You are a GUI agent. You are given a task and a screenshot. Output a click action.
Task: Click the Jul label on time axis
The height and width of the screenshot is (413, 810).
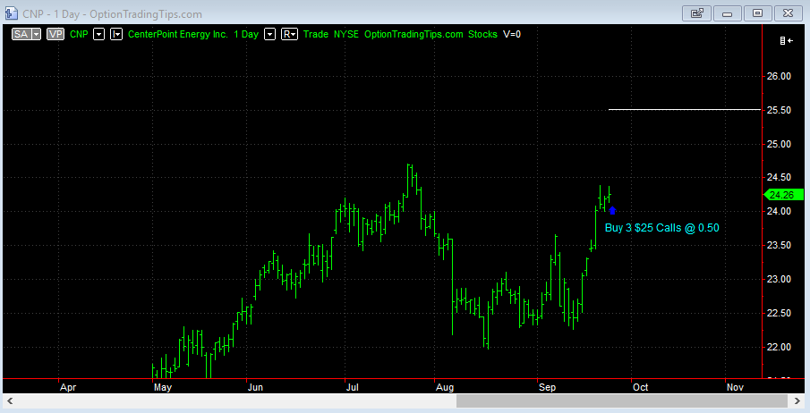353,387
